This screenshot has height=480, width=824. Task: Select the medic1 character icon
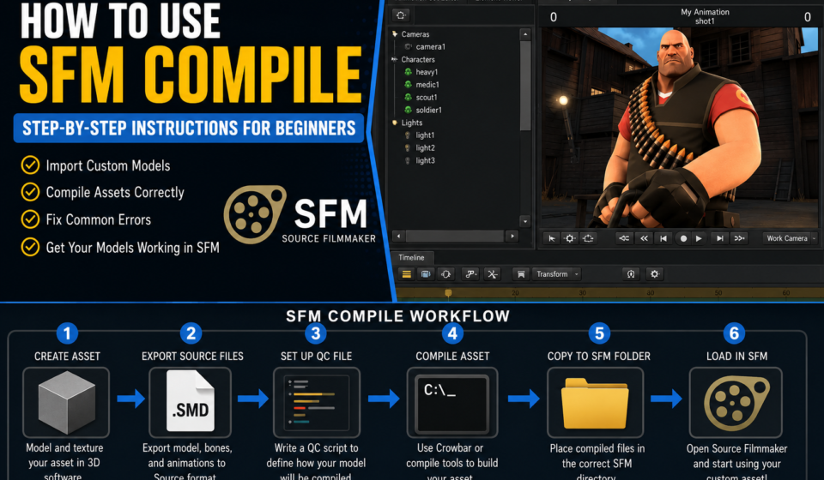[x=408, y=85]
